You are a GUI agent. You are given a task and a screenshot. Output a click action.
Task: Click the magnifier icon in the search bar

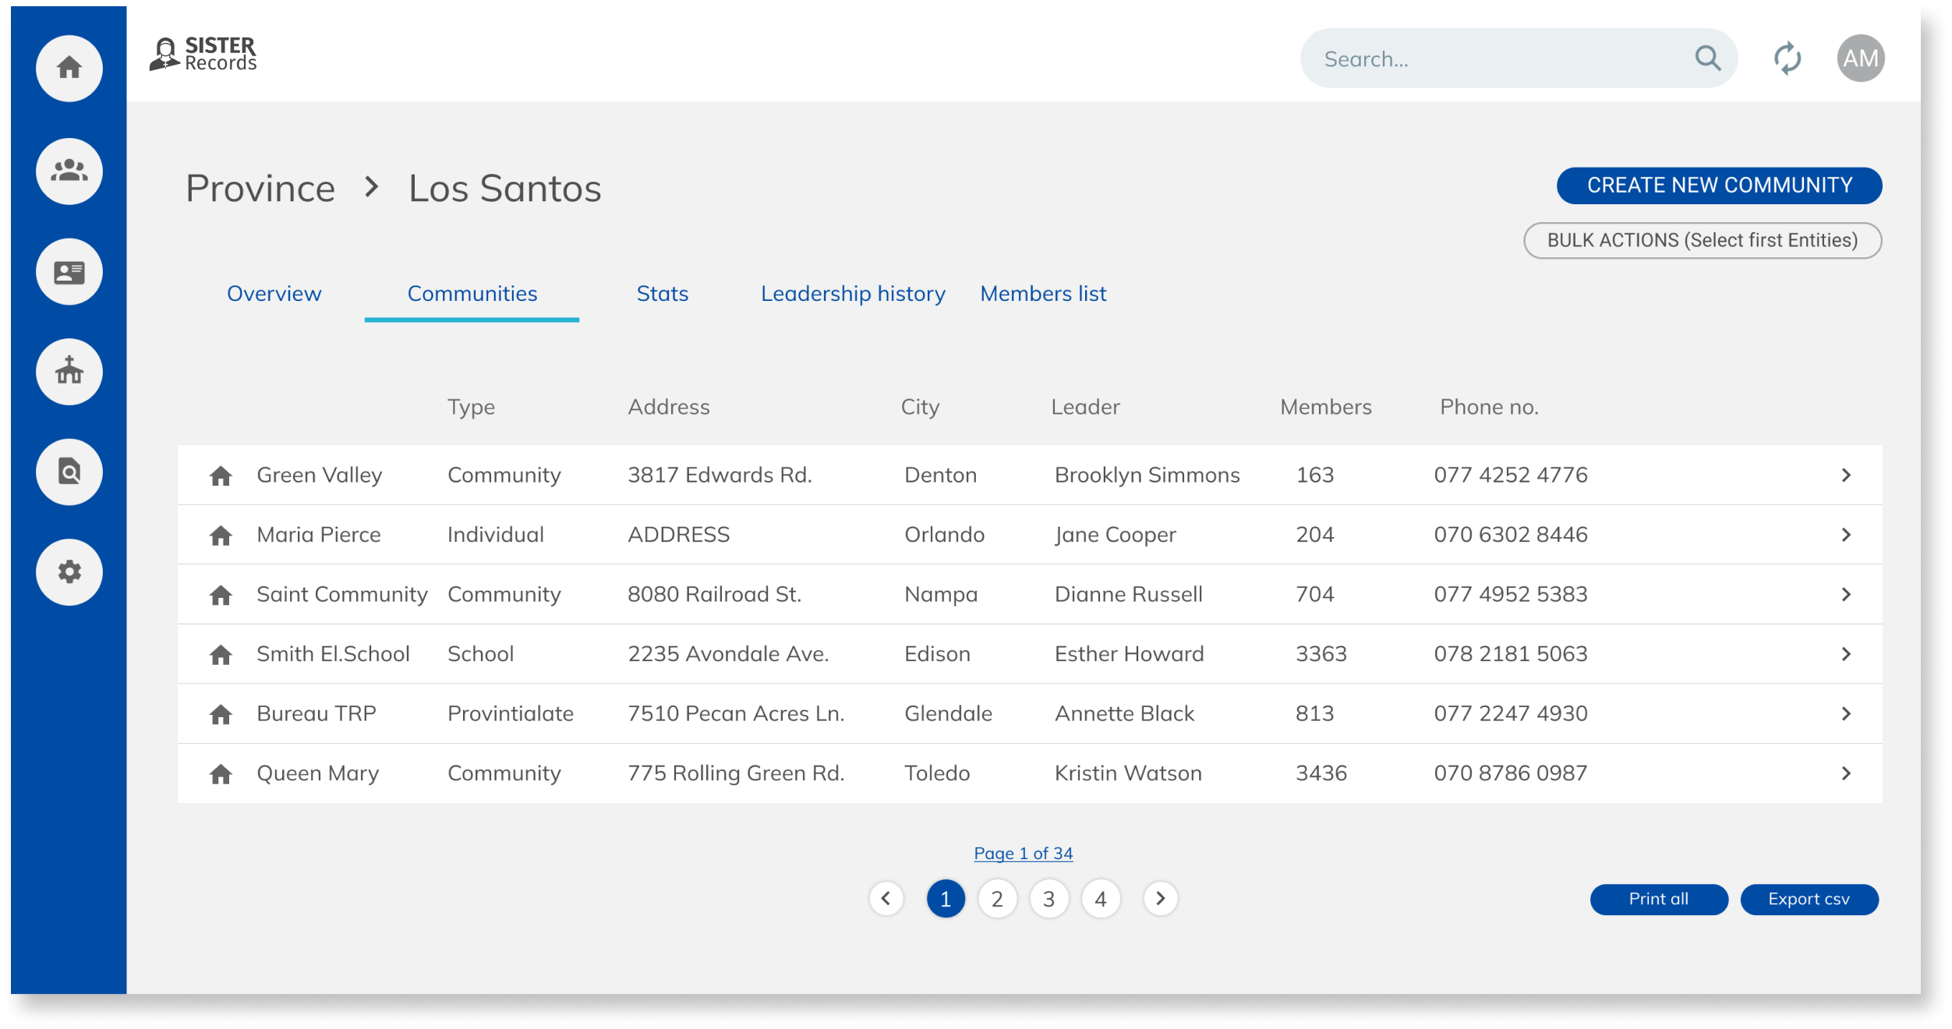pos(1707,58)
